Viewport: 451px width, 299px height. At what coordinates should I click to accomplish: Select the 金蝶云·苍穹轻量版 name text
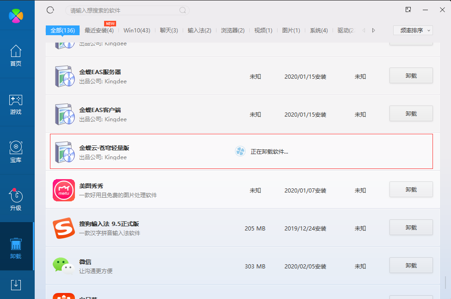click(104, 148)
